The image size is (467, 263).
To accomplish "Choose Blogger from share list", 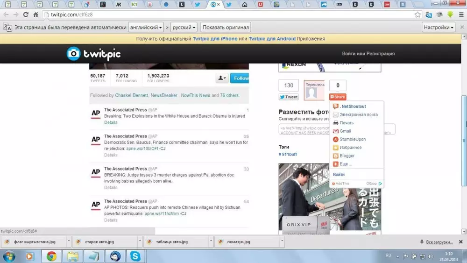I will point(347,156).
